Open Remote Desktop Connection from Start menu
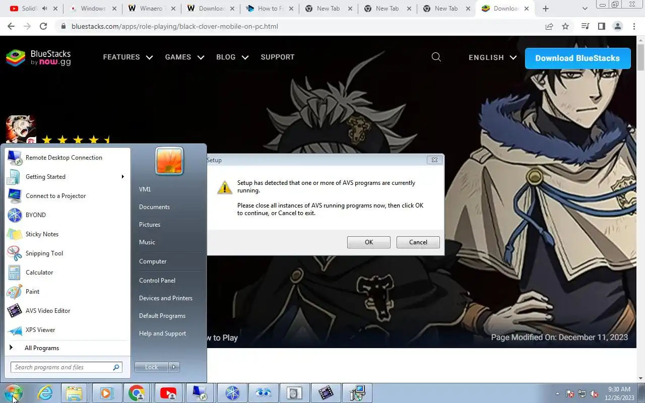Viewport: 645px width, 403px height. (x=68, y=158)
